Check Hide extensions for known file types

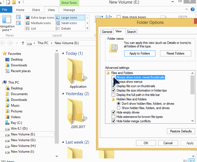113,117
